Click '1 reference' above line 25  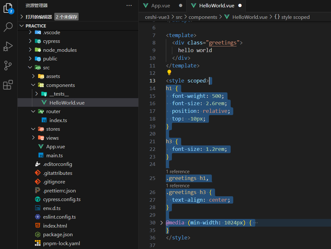[x=178, y=172]
